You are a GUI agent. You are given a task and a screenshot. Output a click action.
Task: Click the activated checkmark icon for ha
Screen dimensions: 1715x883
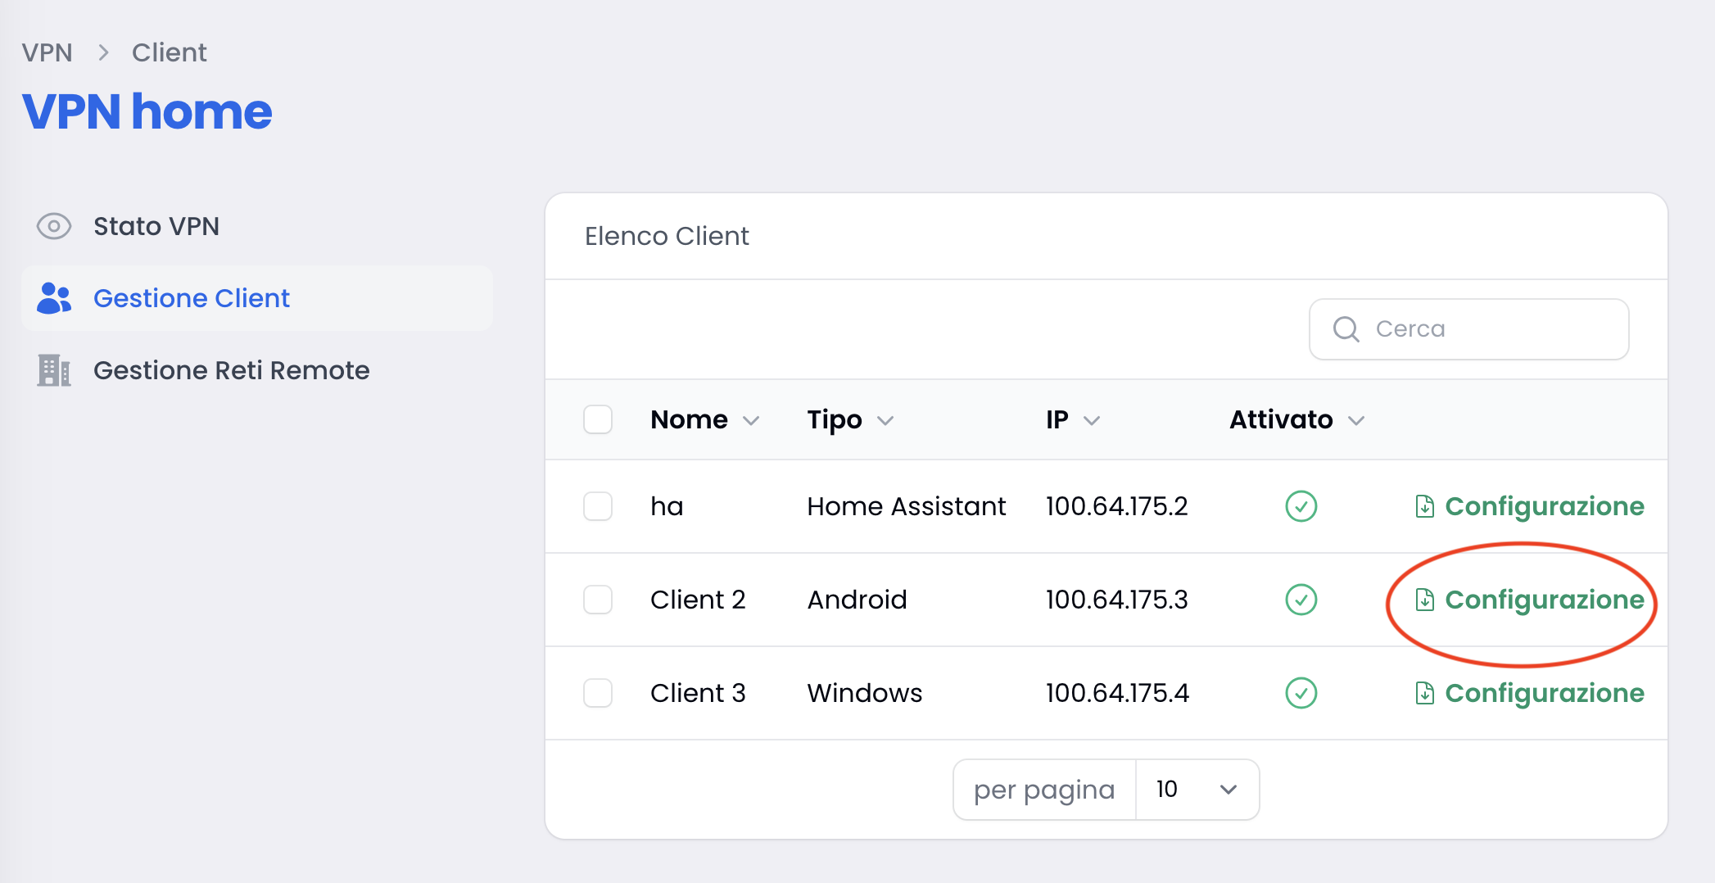click(1301, 506)
